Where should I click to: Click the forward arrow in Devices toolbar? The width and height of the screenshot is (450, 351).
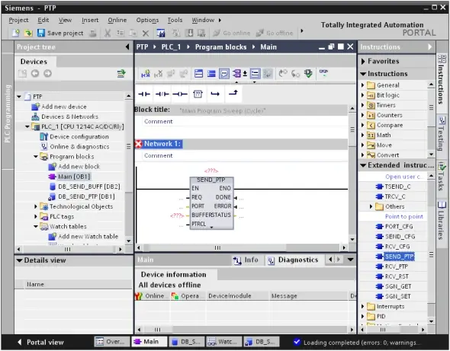(x=47, y=74)
